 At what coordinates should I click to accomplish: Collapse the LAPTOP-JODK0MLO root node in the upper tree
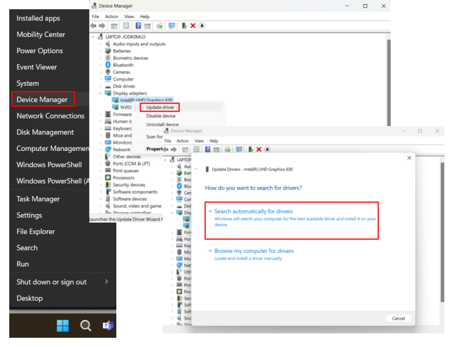(93, 37)
